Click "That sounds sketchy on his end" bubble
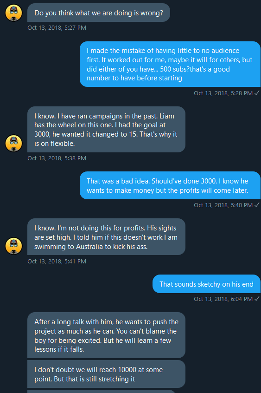This screenshot has width=261, height=393. tap(206, 284)
